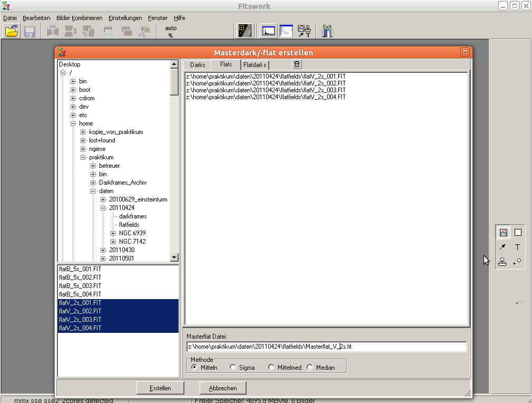Screen dimensions: 532x403
Task: Expand the Darkframes_Archiv folder
Action: pos(93,183)
